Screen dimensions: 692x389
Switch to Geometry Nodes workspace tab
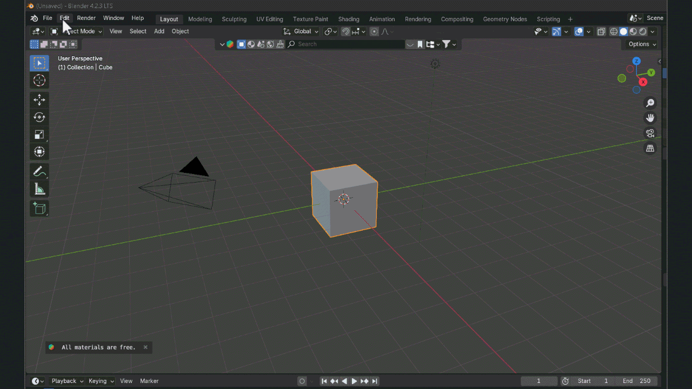point(505,19)
